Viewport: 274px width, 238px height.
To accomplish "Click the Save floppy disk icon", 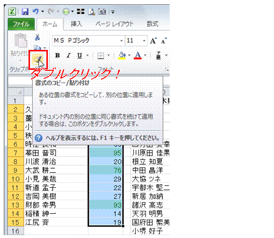I will pyautogui.click(x=25, y=12).
